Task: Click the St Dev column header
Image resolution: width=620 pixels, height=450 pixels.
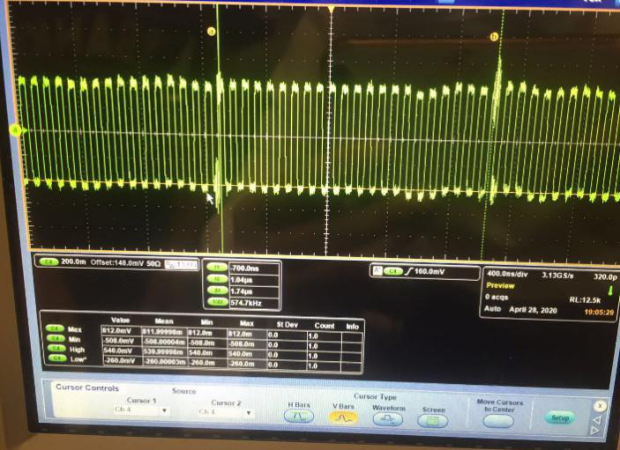Action: pyautogui.click(x=287, y=324)
